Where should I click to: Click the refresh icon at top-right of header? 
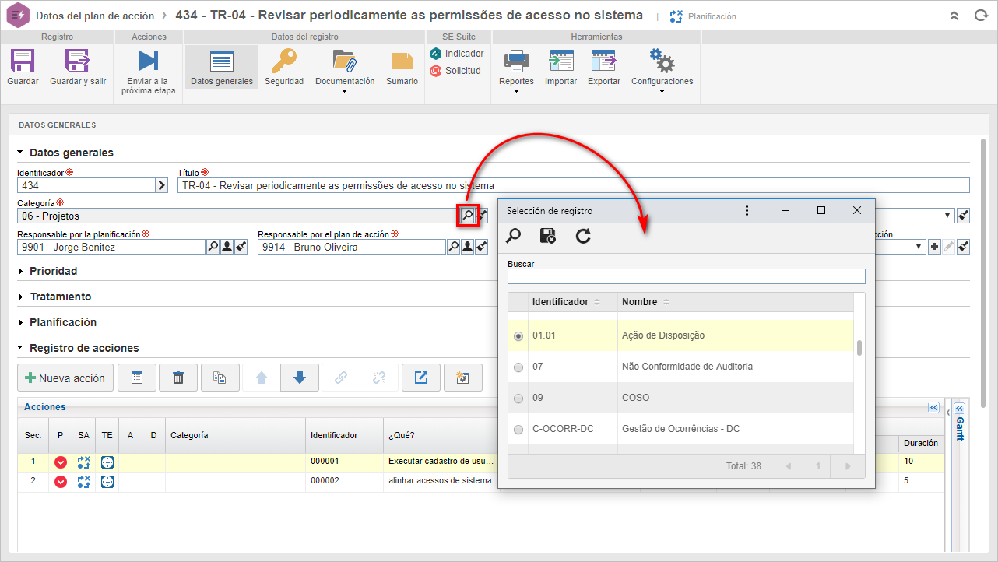pos(981,16)
